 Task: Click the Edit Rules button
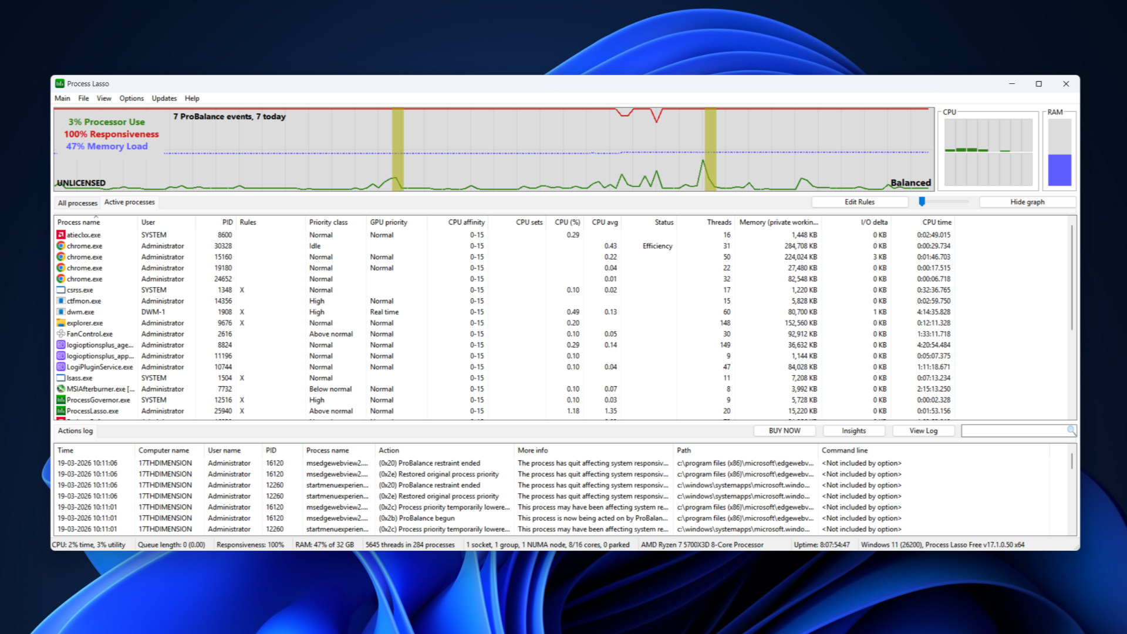[x=859, y=202]
